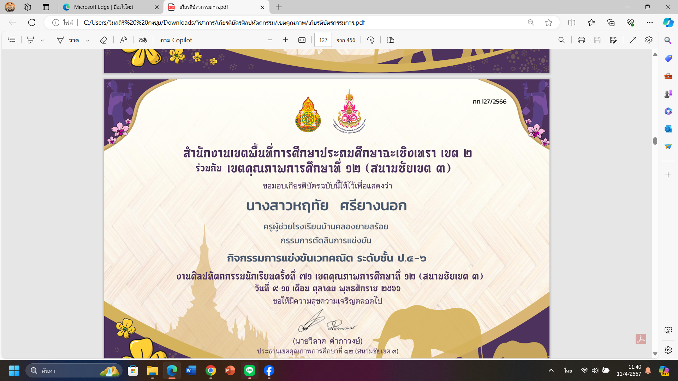This screenshot has width=678, height=381.
Task: Print the PDF document
Action: click(581, 40)
